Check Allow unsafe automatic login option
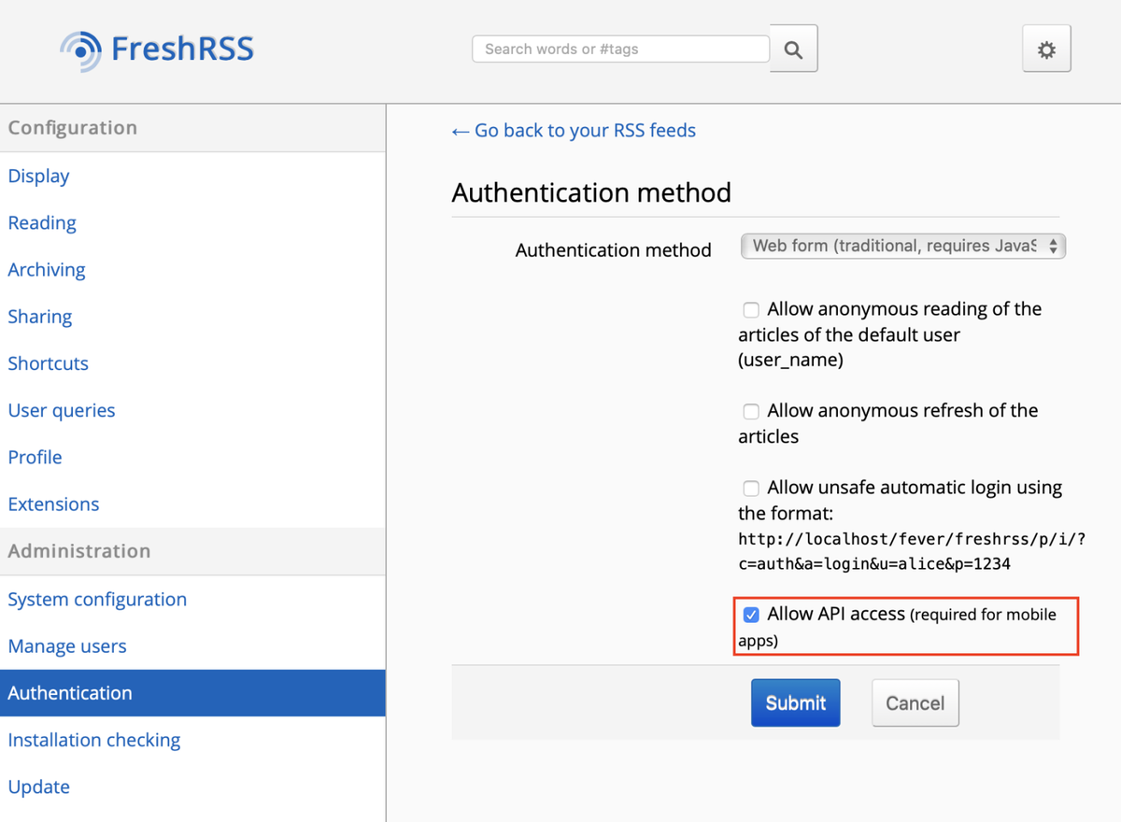 click(x=751, y=489)
